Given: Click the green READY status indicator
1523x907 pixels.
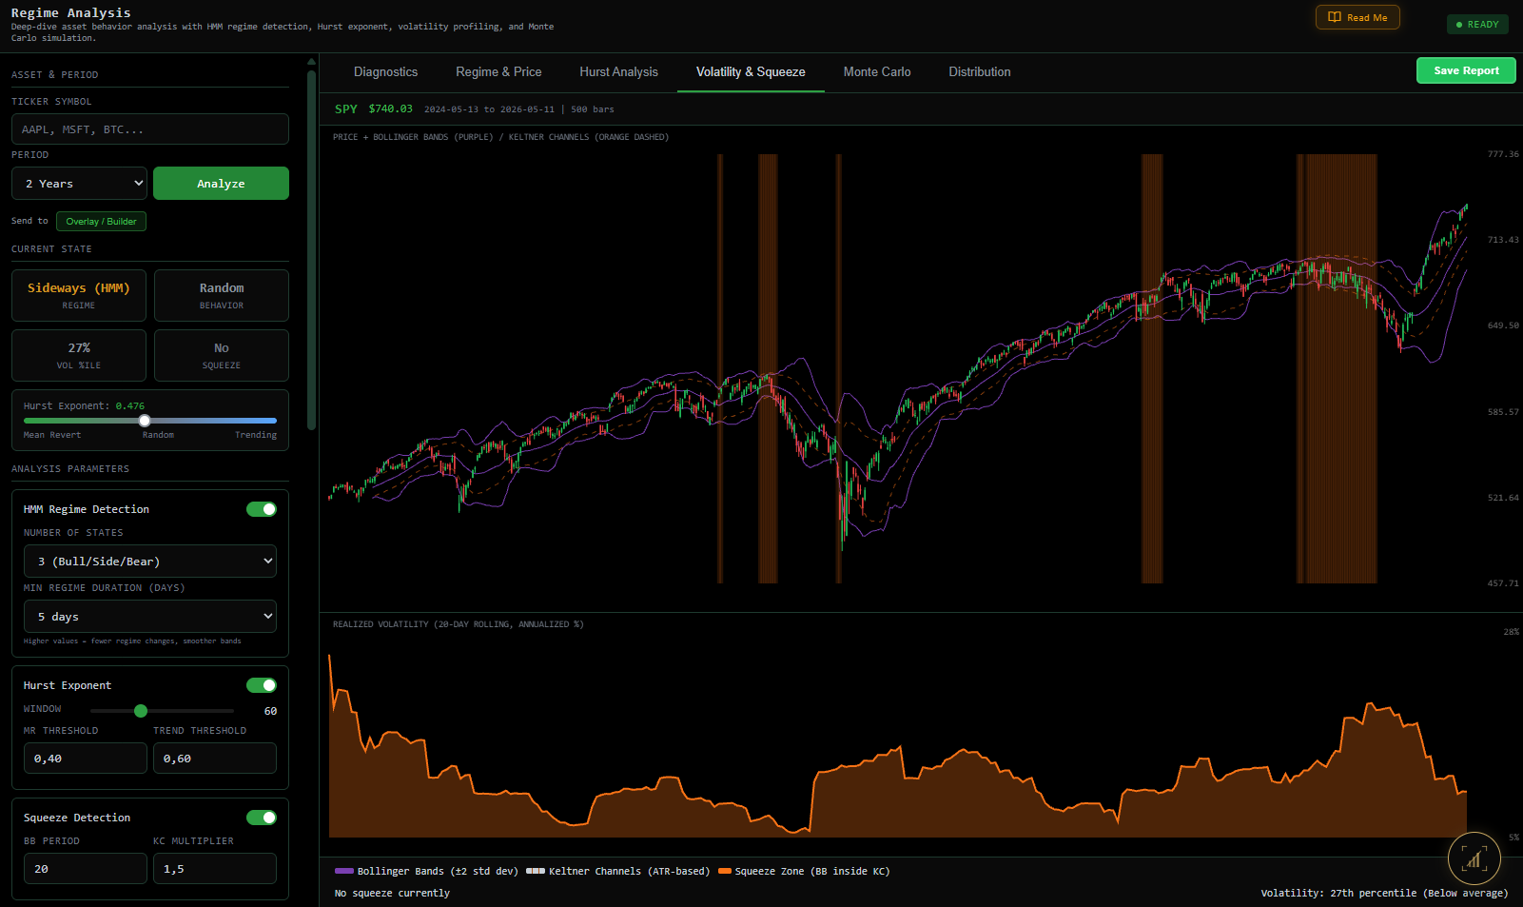Looking at the screenshot, I should [1477, 25].
